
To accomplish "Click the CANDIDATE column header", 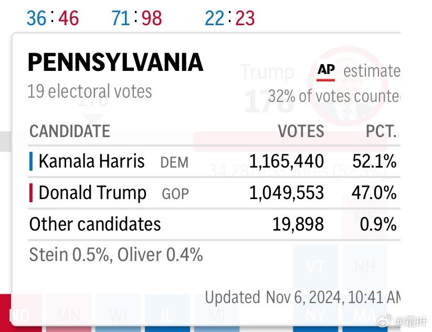I will point(70,131).
